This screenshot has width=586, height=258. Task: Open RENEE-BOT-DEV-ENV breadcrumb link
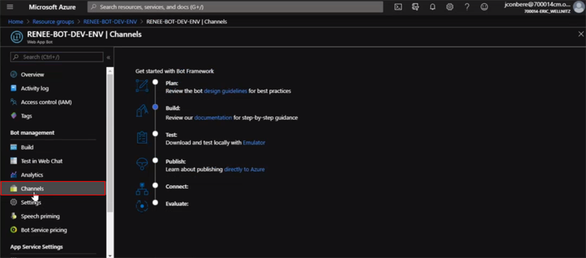pyautogui.click(x=110, y=22)
